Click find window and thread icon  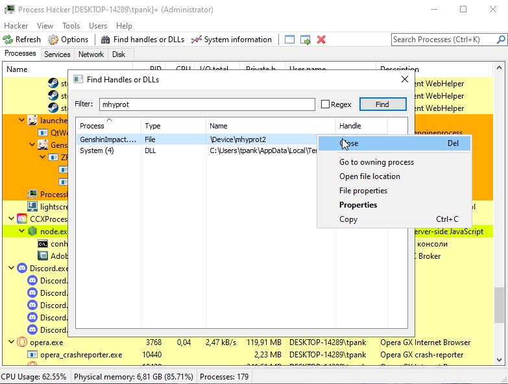pos(305,40)
